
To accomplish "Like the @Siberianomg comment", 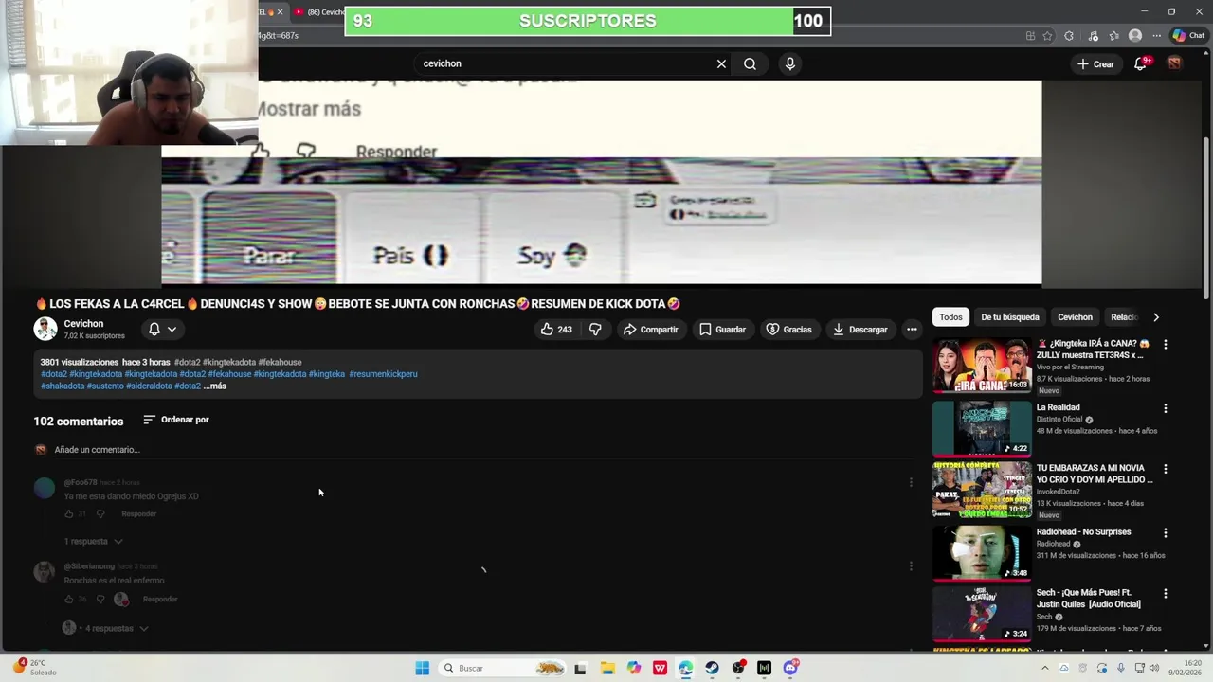I will pos(68,600).
